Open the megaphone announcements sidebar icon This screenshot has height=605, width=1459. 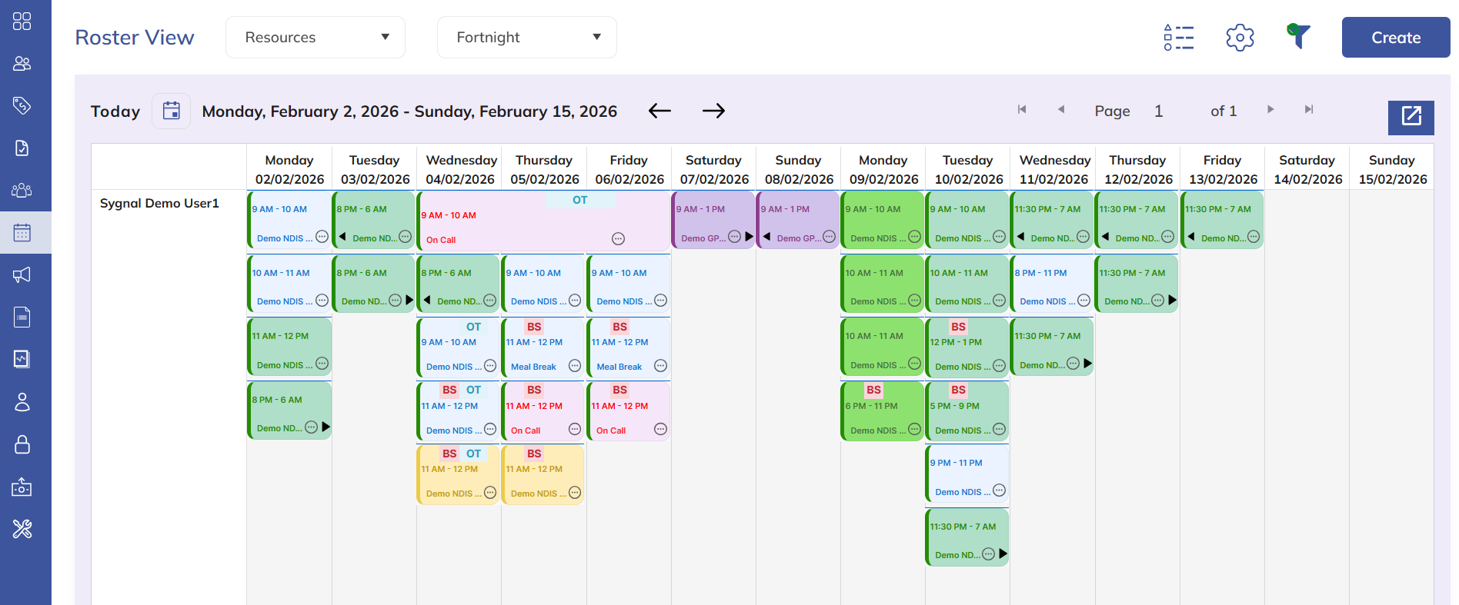click(22, 275)
